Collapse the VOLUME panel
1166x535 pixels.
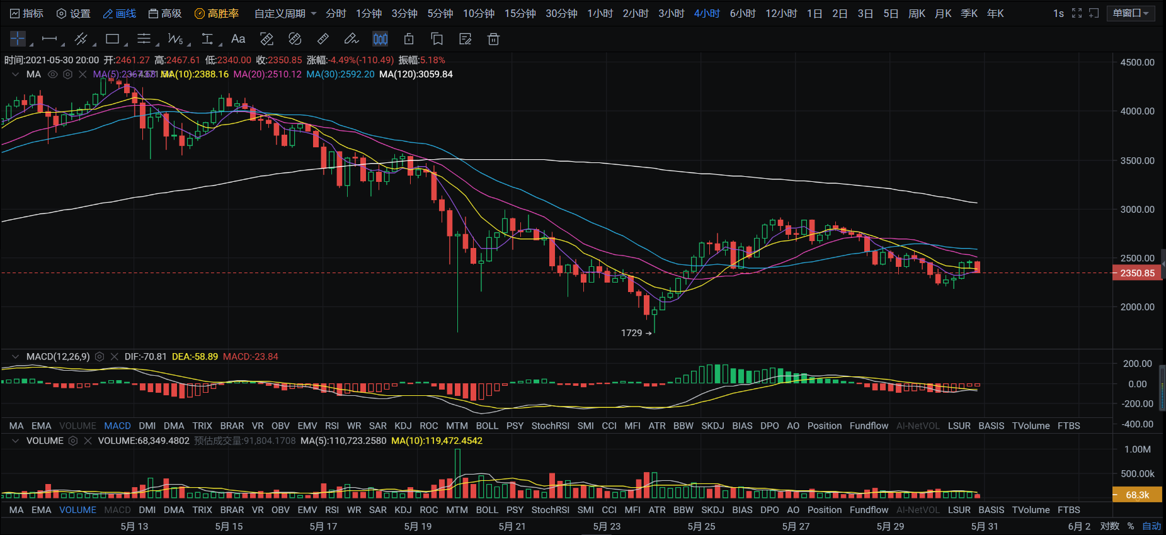15,441
